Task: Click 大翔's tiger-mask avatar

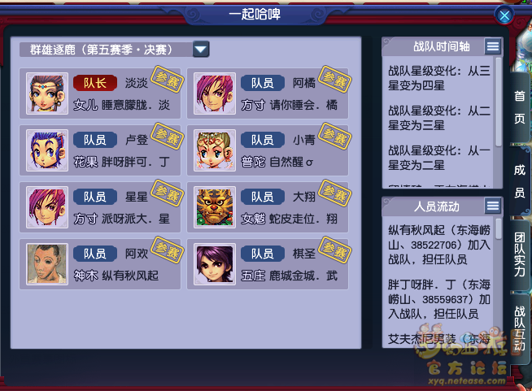Action: (x=215, y=207)
